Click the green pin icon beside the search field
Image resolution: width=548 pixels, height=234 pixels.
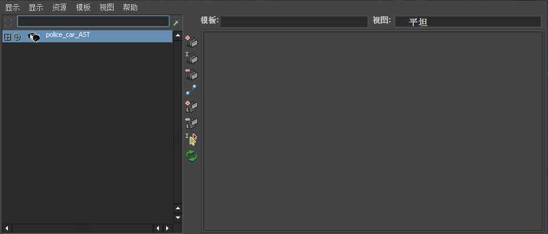point(176,23)
